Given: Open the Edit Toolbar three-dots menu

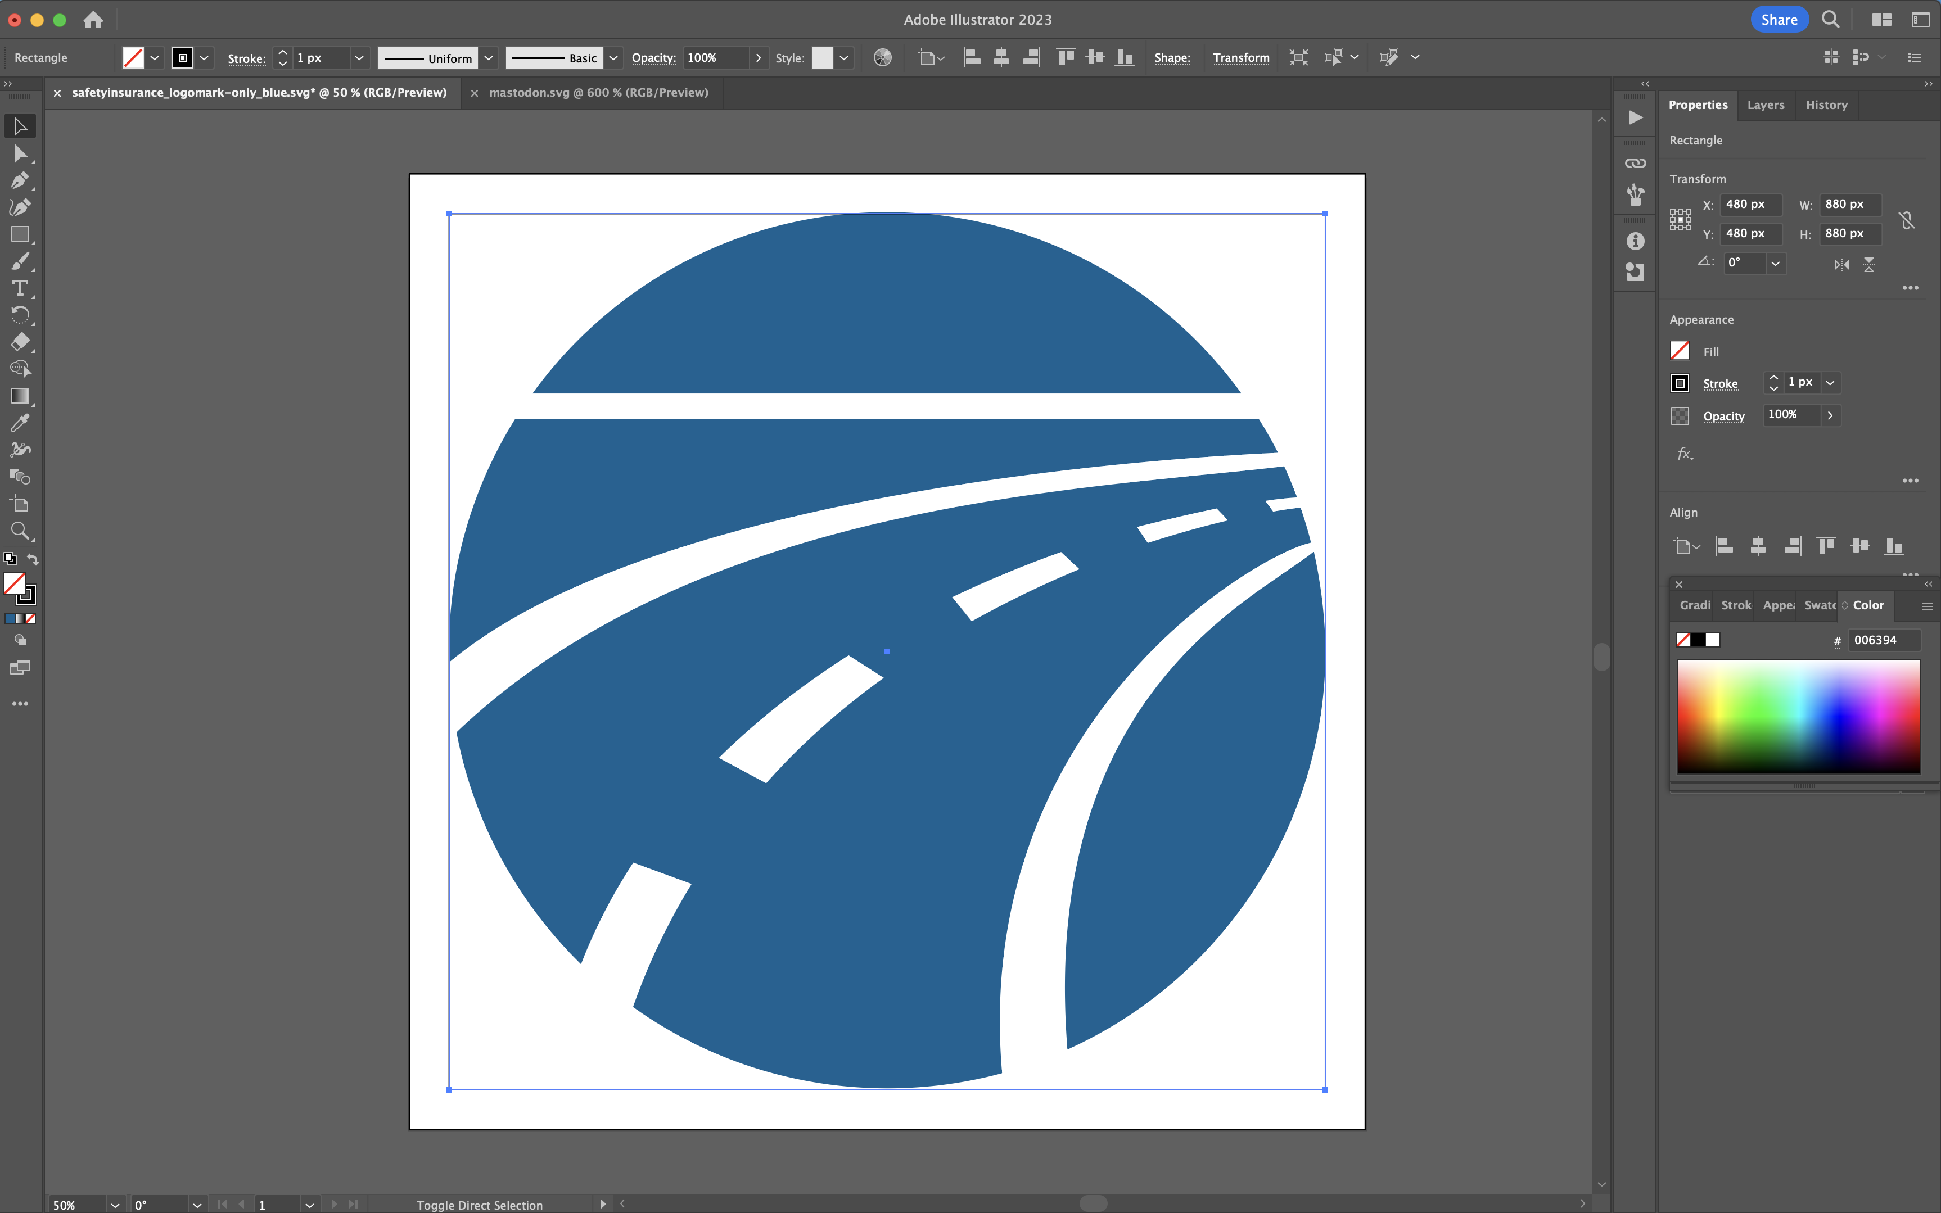Looking at the screenshot, I should pos(20,704).
